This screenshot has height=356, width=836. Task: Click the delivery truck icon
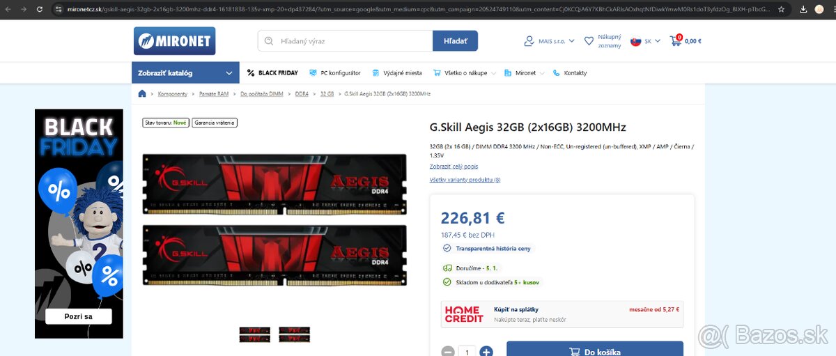447,268
